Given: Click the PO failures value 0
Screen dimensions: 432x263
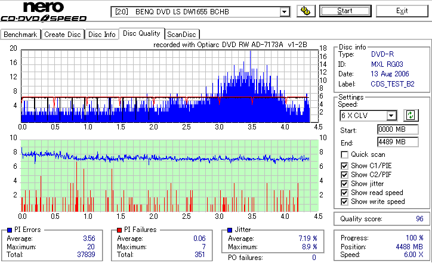Looking at the screenshot, I should (x=314, y=258).
